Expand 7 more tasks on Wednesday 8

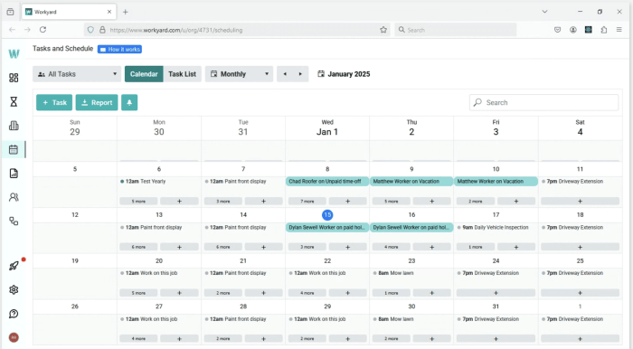click(307, 201)
